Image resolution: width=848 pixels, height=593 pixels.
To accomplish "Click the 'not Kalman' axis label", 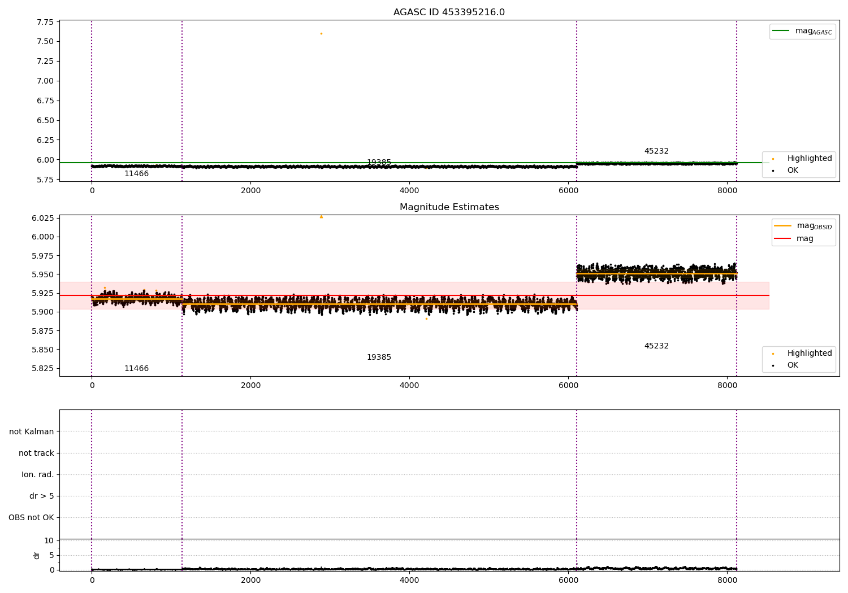I will pyautogui.click(x=32, y=432).
